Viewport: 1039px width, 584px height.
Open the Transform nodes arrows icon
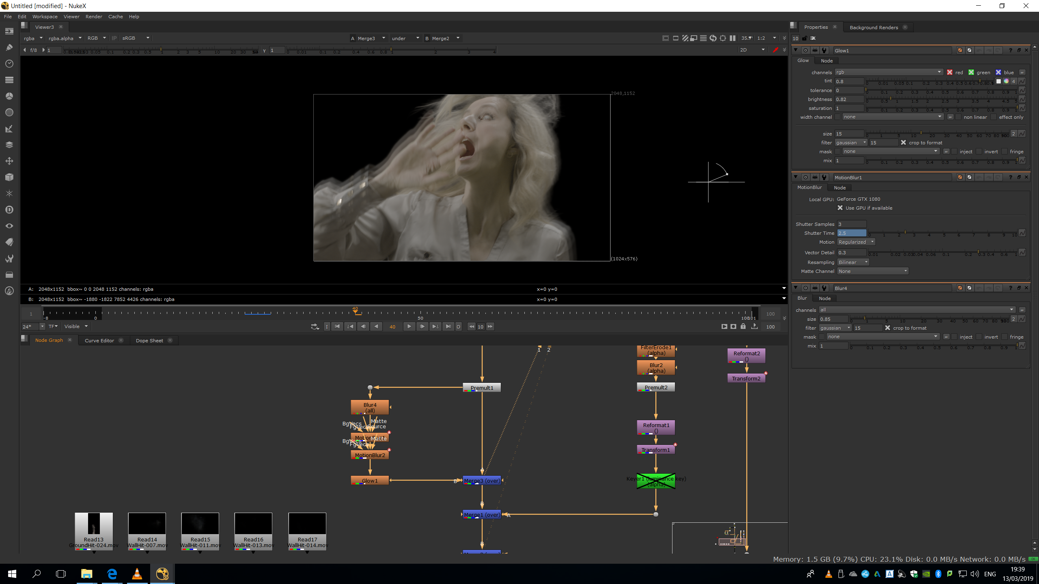(9, 161)
